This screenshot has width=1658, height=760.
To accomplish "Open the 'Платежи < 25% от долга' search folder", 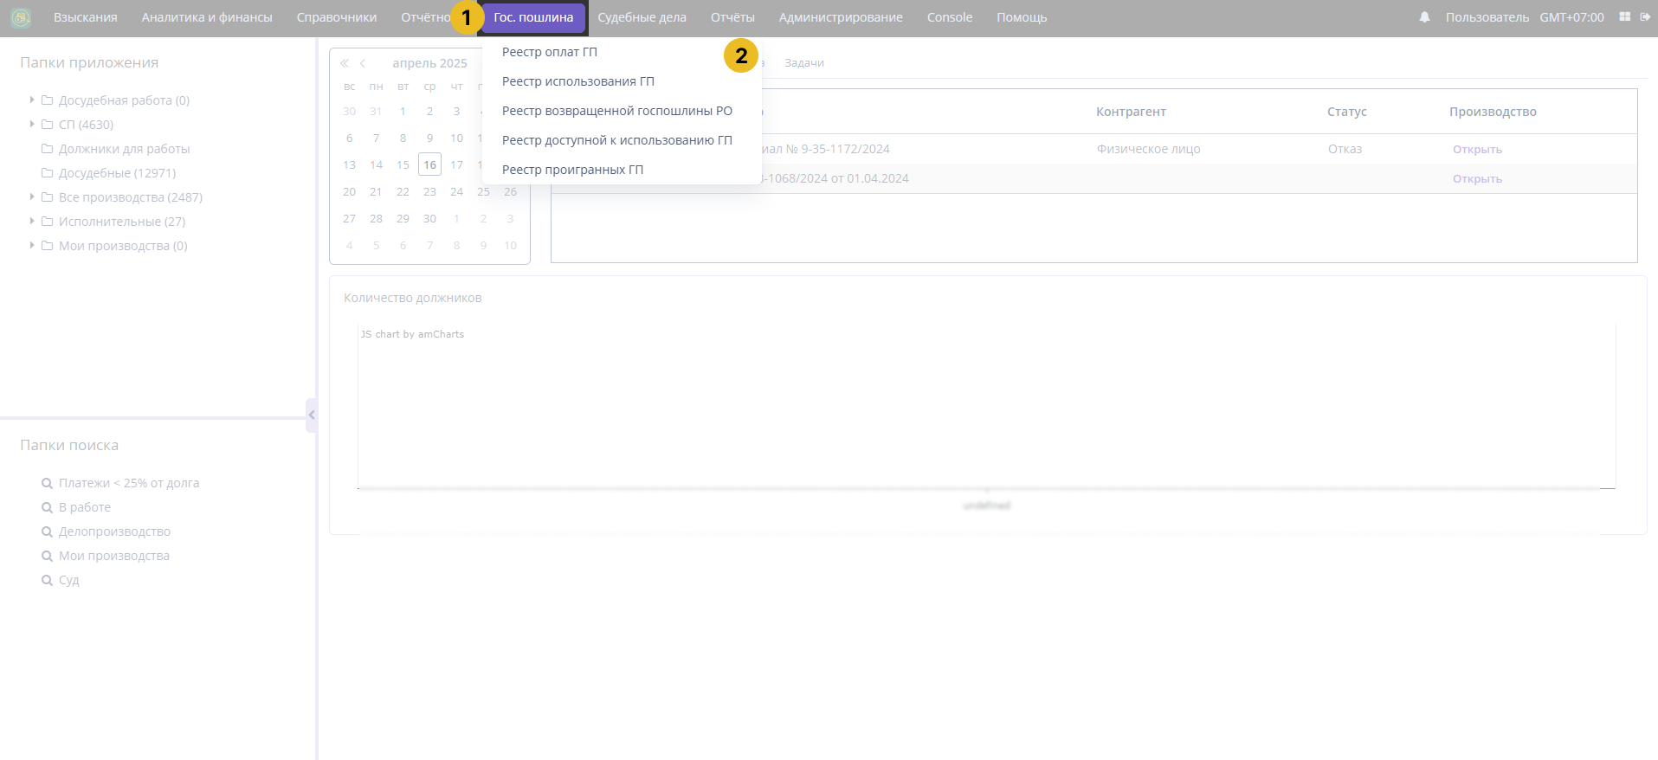I will [128, 483].
